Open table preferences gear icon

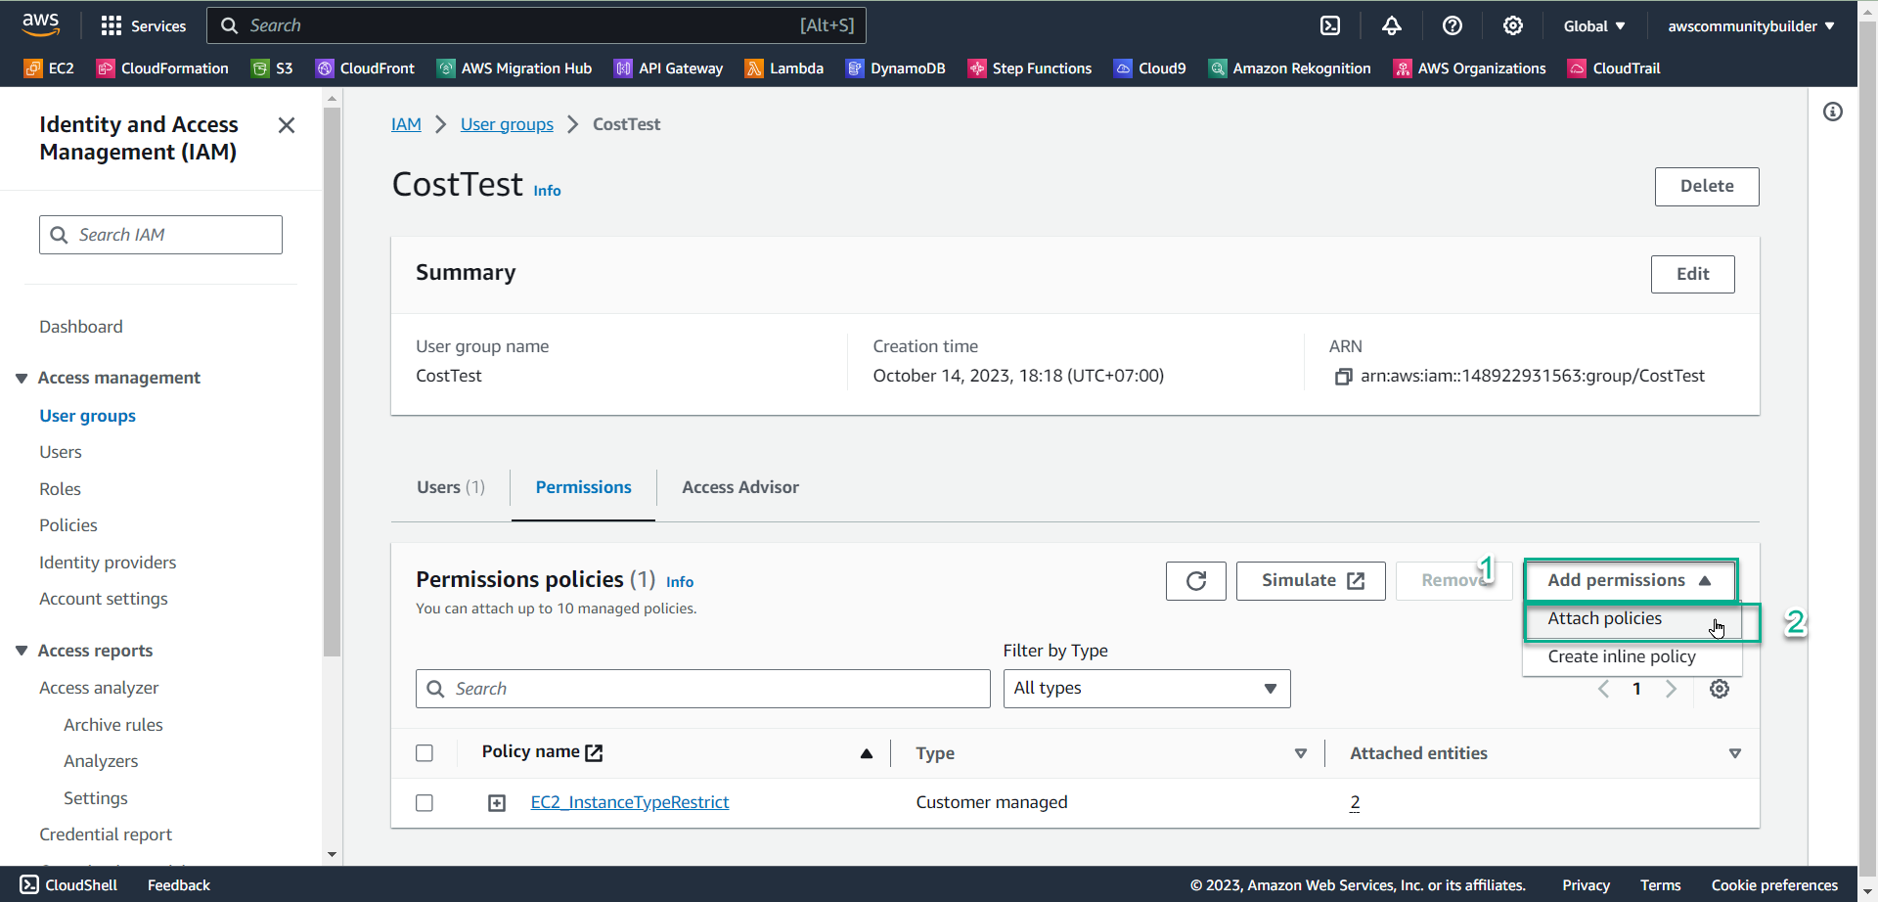pos(1720,689)
